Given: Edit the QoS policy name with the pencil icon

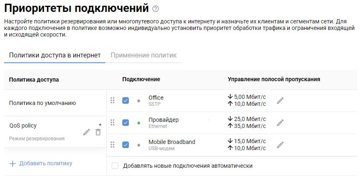Looking at the screenshot, I should 87,132.
